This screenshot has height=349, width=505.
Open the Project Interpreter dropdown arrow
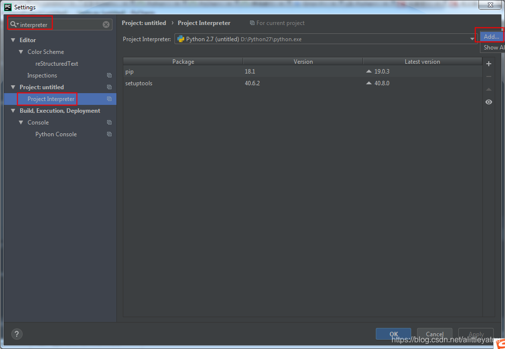pos(472,39)
